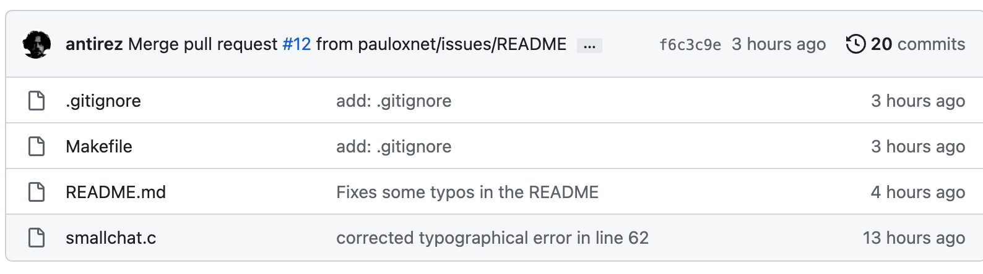Viewport: 983px width, 274px height.
Task: Open the .gitignore file
Action: tap(103, 101)
